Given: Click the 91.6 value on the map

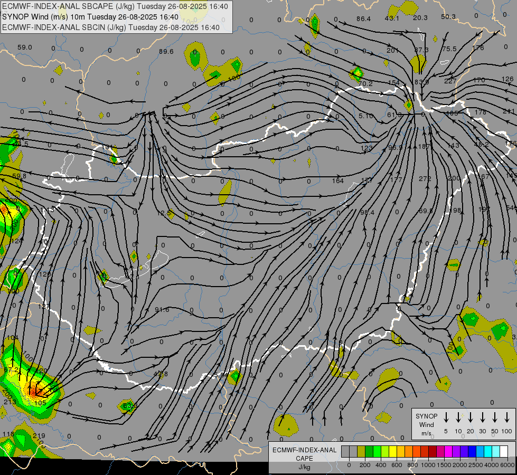Looking at the screenshot, I should [162, 309].
